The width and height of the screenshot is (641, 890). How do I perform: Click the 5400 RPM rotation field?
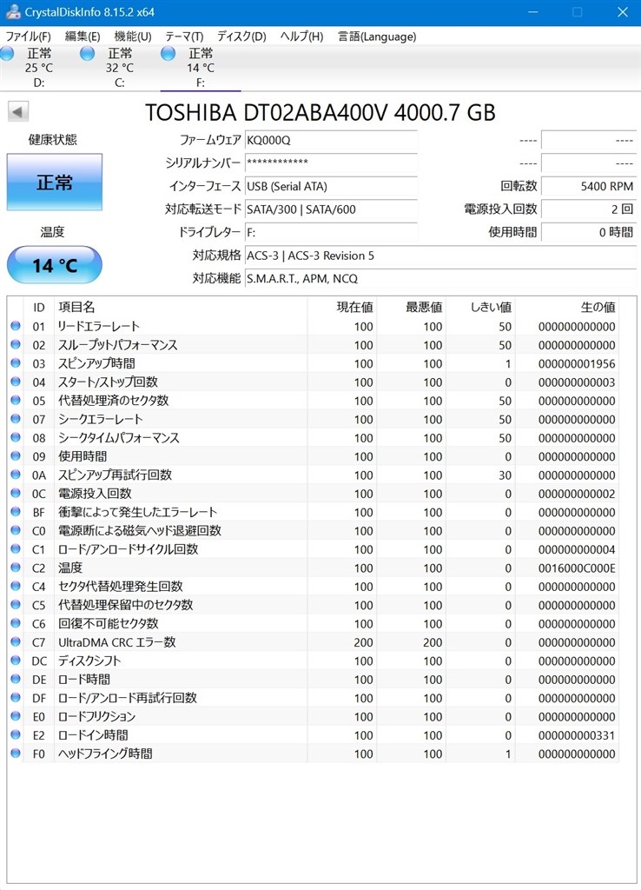pyautogui.click(x=588, y=186)
